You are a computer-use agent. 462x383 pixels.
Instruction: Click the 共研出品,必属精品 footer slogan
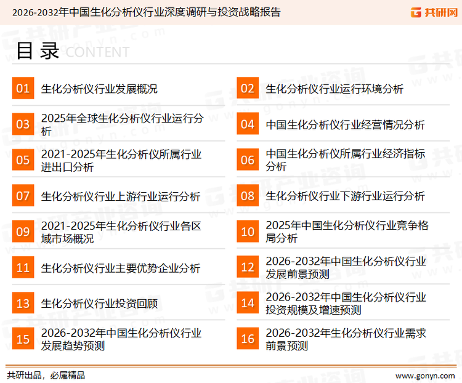(x=46, y=375)
